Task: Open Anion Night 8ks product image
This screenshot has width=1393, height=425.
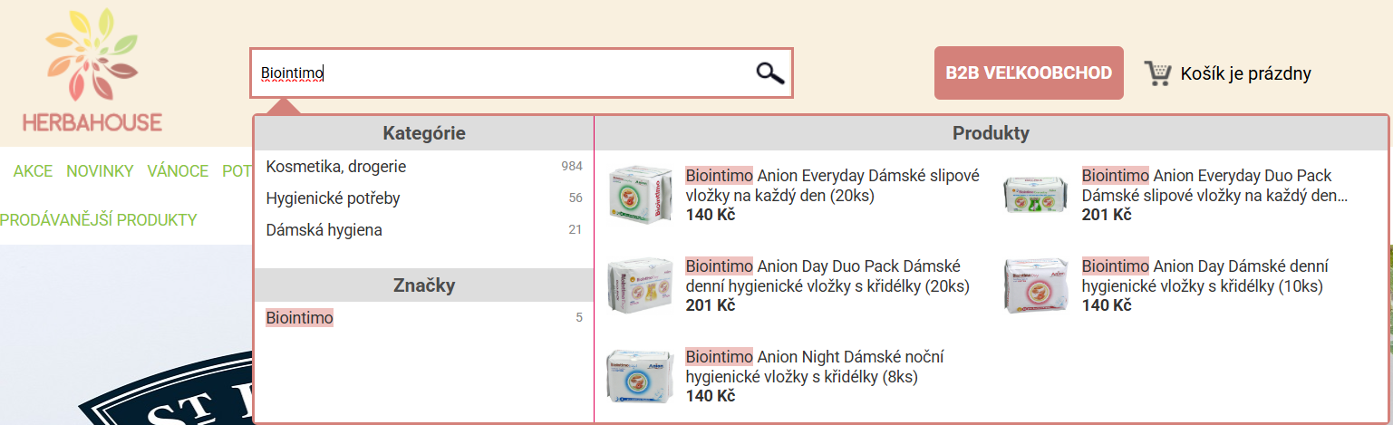Action: click(x=641, y=376)
